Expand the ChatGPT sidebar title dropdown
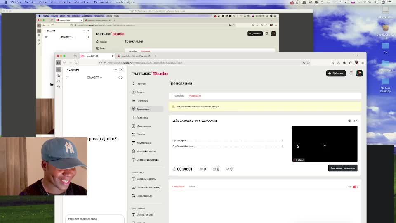The width and height of the screenshot is (396, 223). coord(73,69)
